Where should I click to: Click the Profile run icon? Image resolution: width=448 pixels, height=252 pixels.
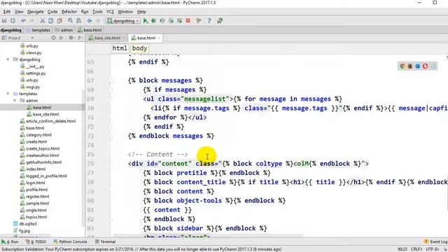(171, 20)
